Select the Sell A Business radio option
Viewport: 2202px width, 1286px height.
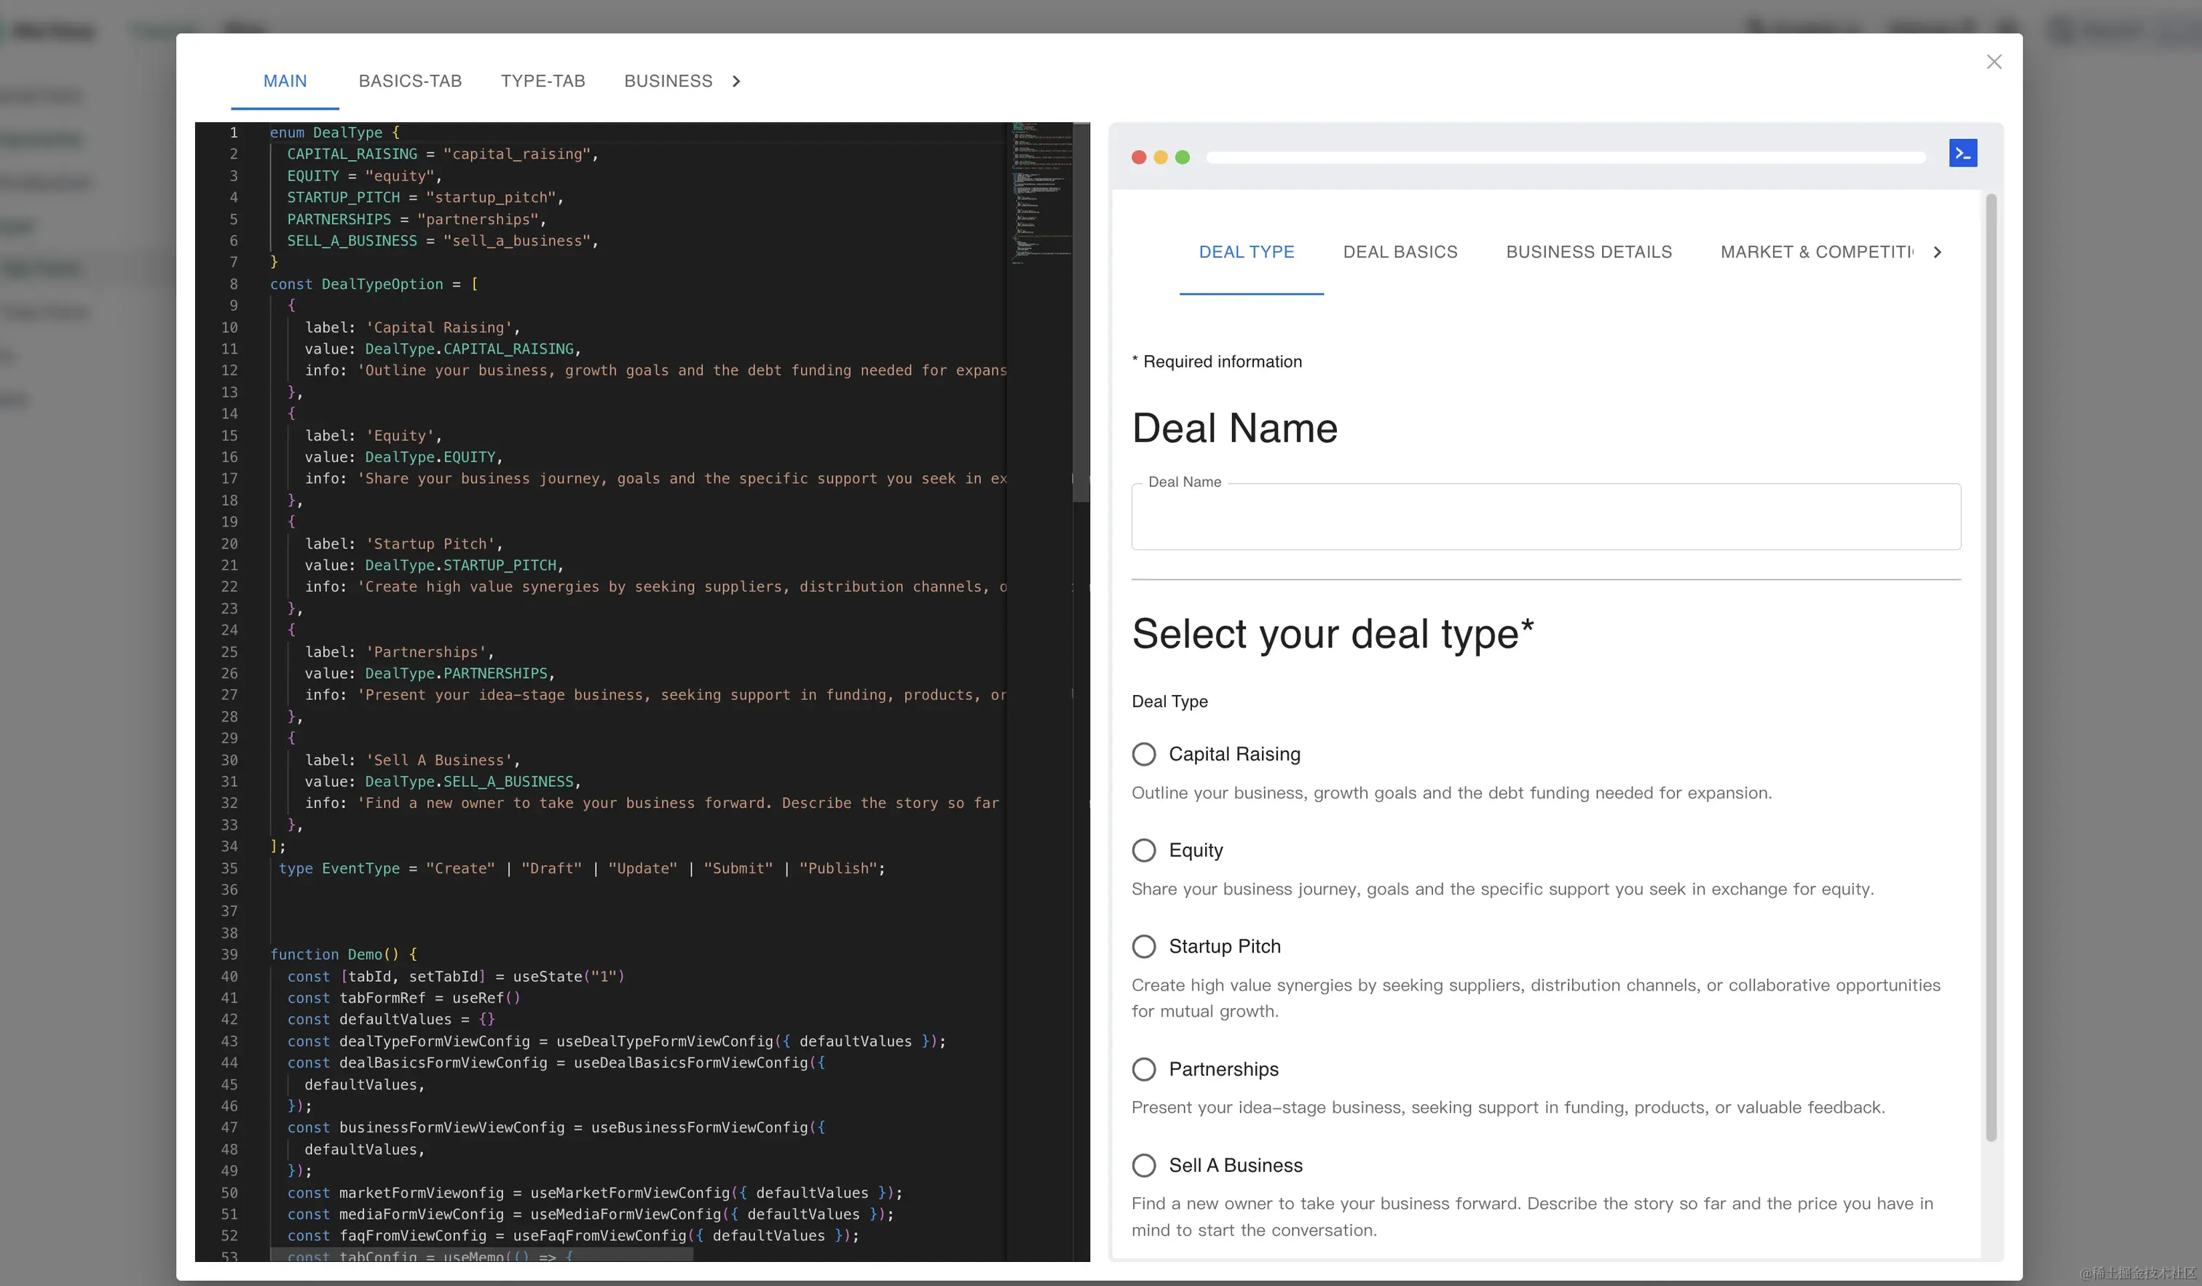click(1144, 1165)
